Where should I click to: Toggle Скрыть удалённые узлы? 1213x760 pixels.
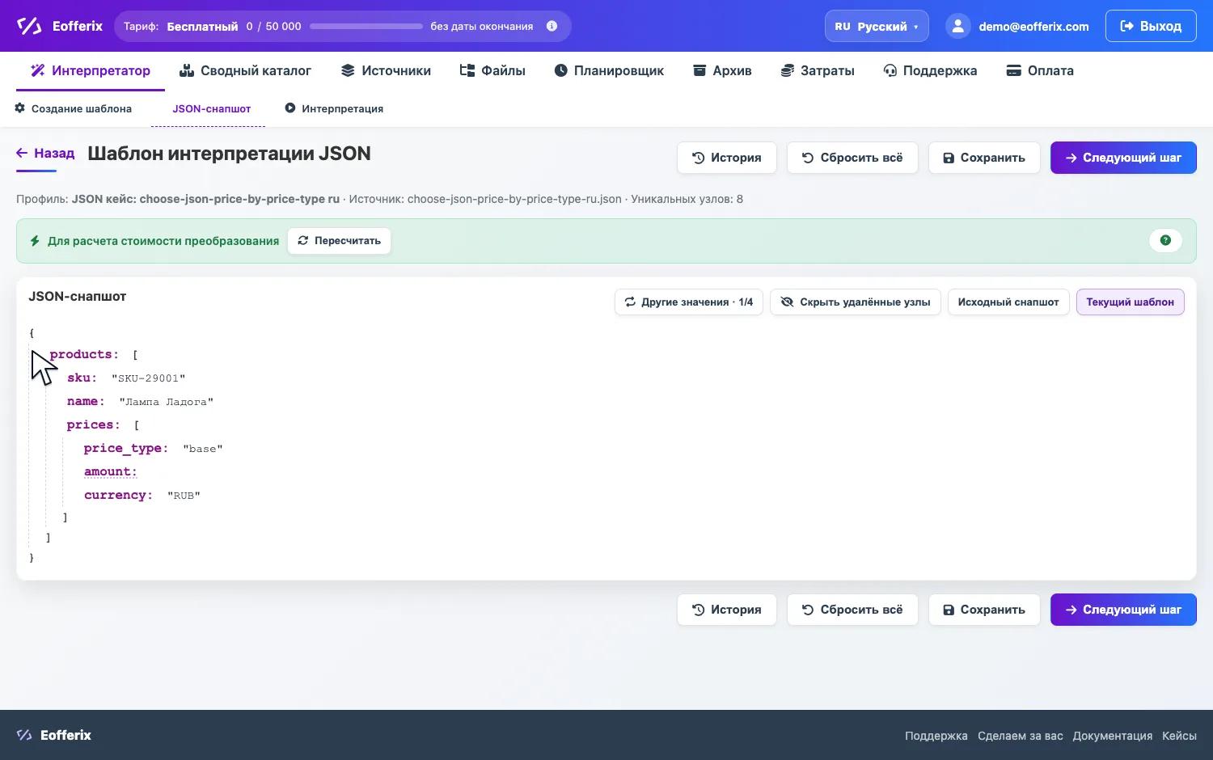(x=856, y=302)
